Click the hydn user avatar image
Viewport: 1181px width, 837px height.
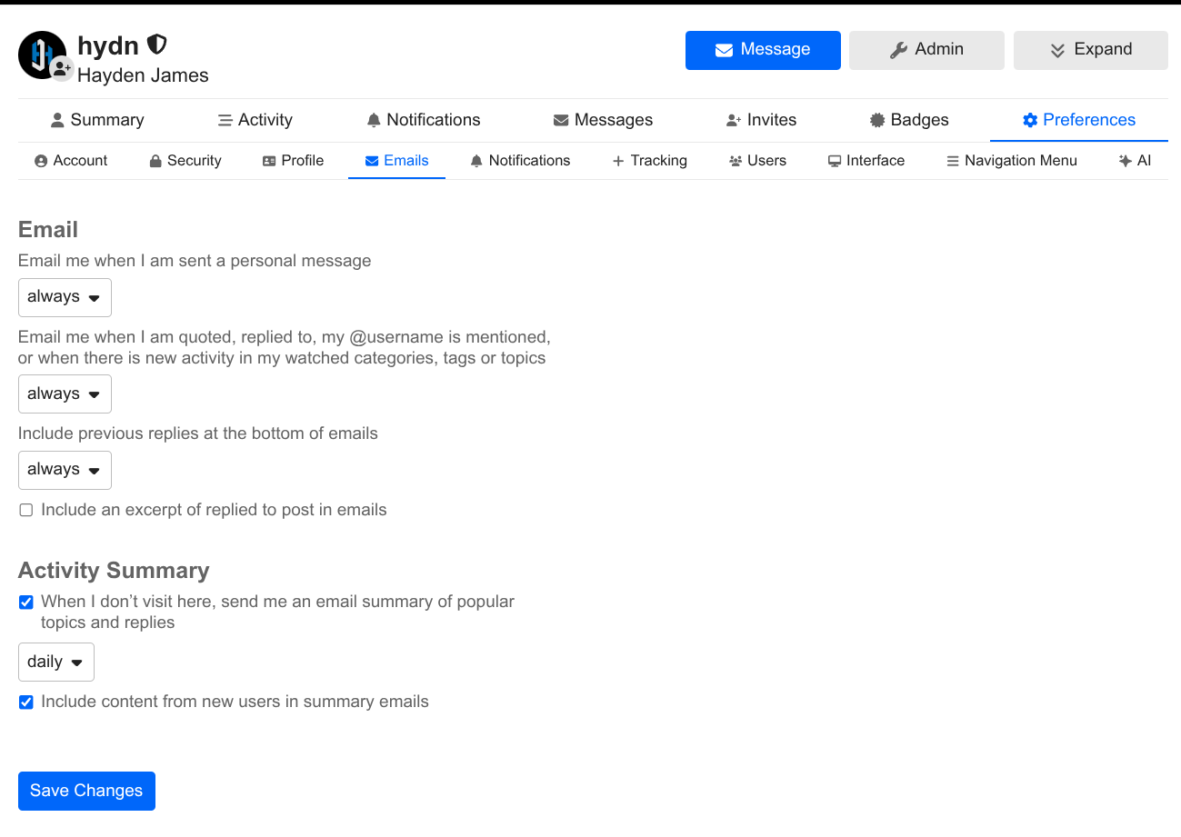click(42, 55)
